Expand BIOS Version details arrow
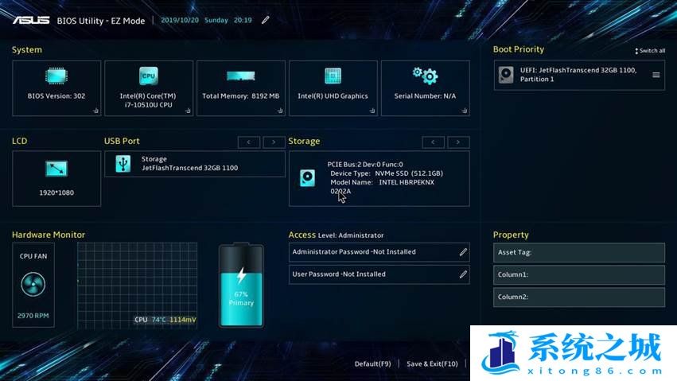The width and height of the screenshot is (677, 381). [95, 111]
